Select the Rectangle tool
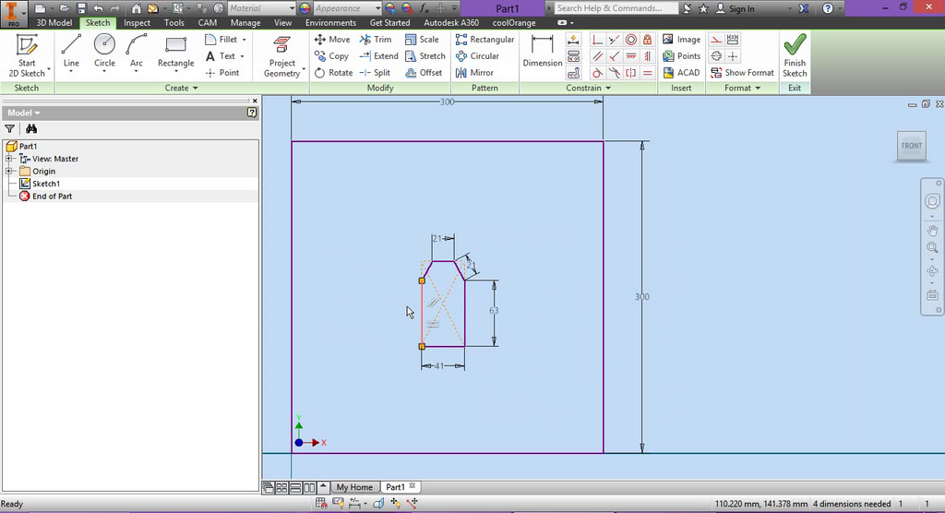The image size is (945, 513). point(175,52)
